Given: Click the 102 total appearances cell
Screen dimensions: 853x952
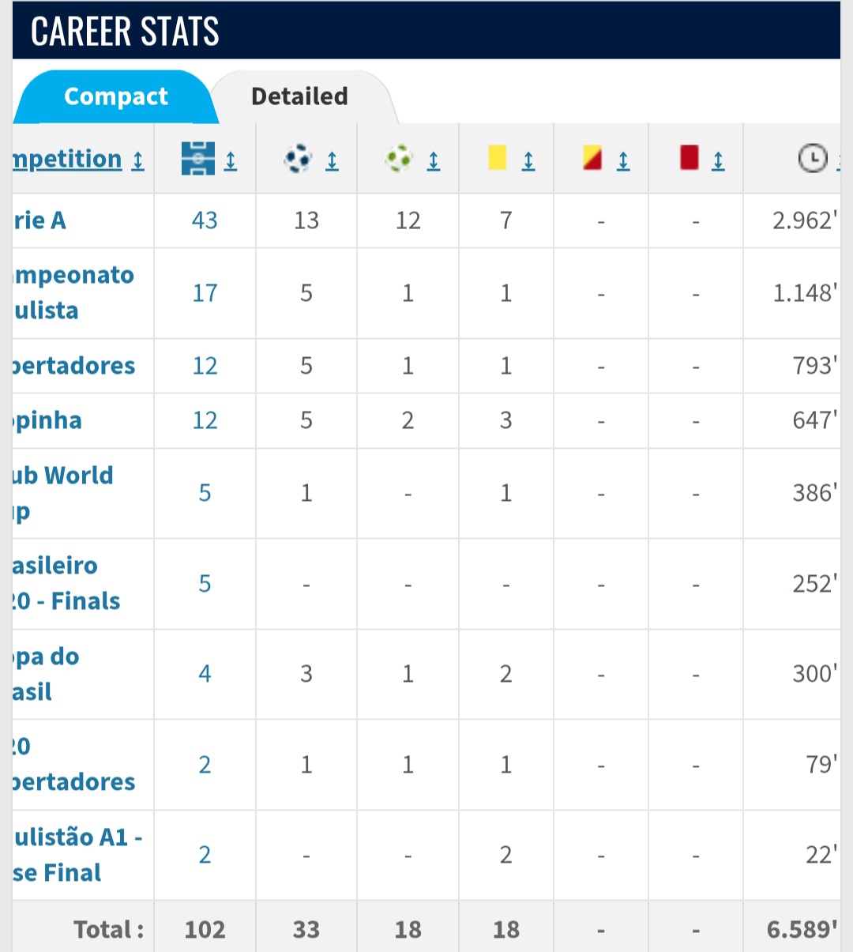Looking at the screenshot, I should [205, 929].
